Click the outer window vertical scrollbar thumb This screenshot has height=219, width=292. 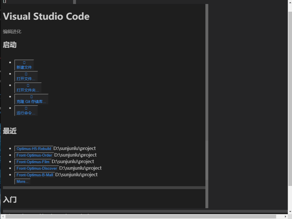[290, 99]
